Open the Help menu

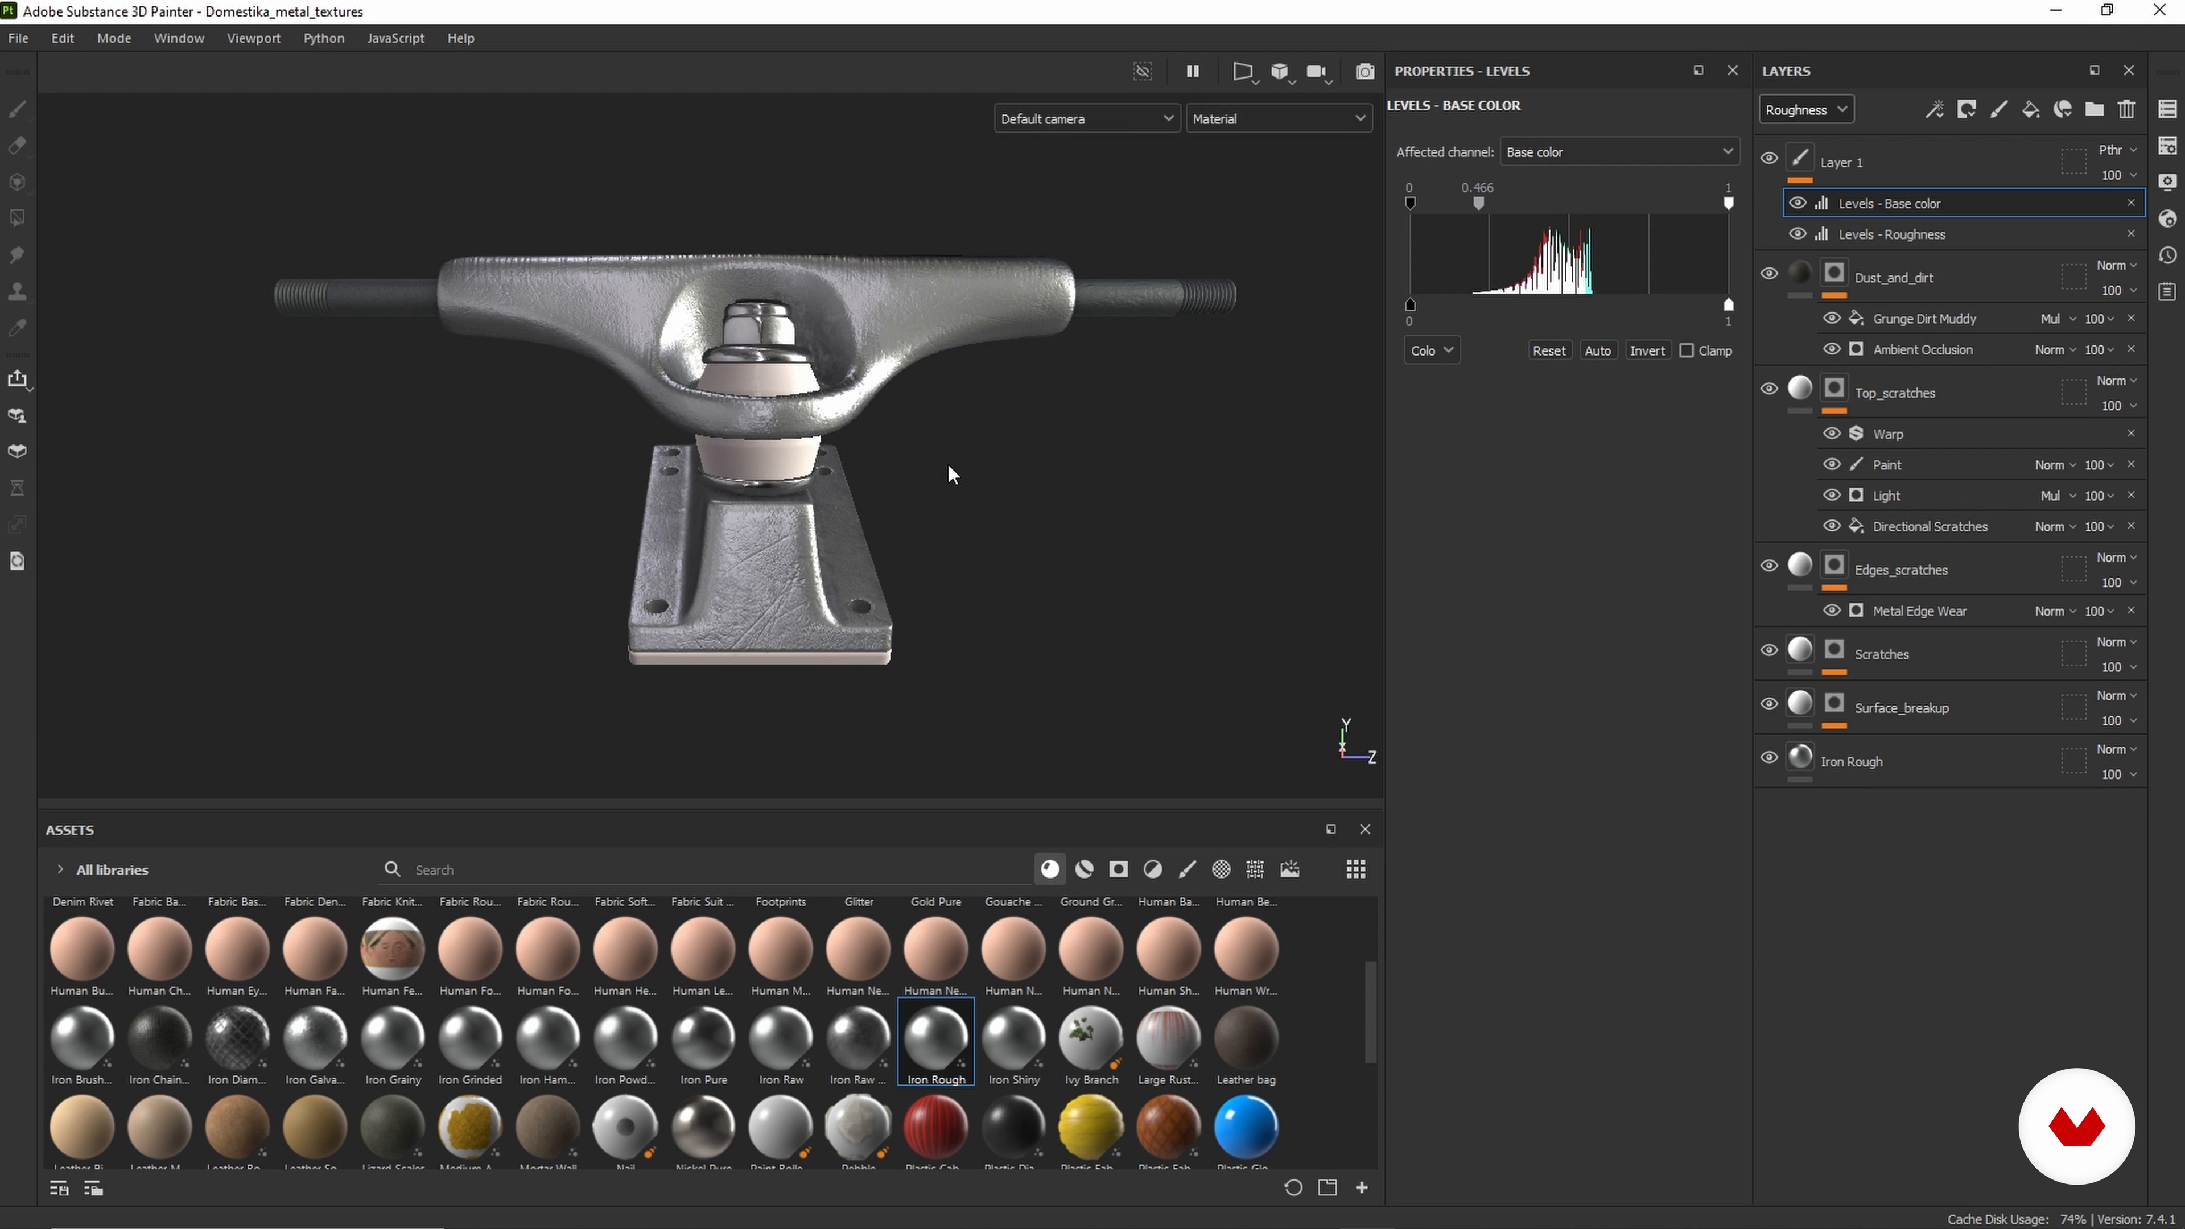[x=460, y=38]
